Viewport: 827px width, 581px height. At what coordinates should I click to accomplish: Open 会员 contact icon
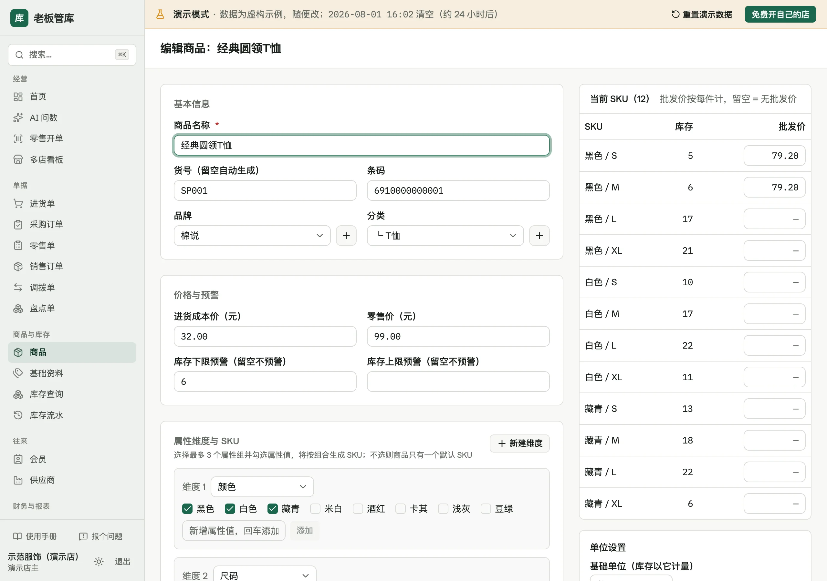(x=18, y=459)
